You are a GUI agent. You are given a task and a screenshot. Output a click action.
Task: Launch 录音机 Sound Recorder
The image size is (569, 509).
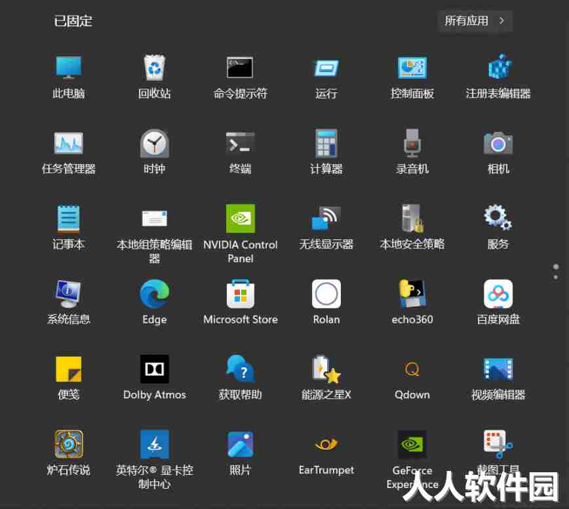[x=412, y=143]
